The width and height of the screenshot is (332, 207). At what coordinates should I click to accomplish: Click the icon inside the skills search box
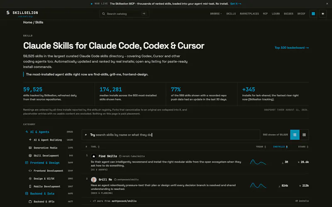tap(86, 135)
